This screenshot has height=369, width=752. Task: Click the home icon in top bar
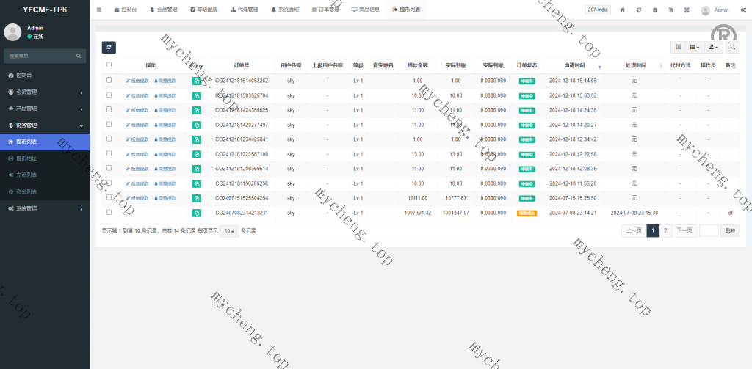[x=622, y=10]
